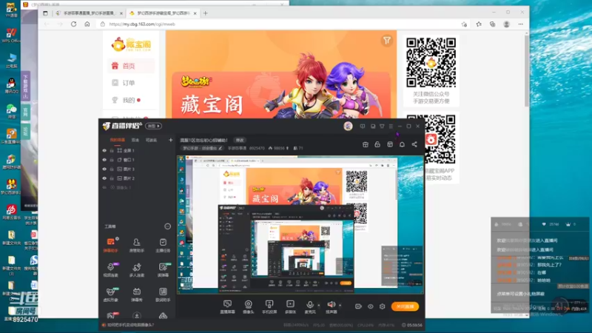Open the 多人连麦 tool

coord(137,269)
